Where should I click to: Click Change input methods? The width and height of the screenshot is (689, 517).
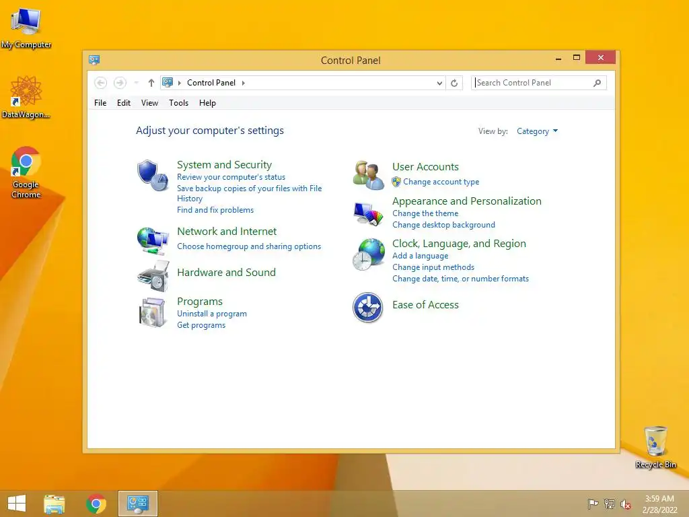(x=433, y=267)
